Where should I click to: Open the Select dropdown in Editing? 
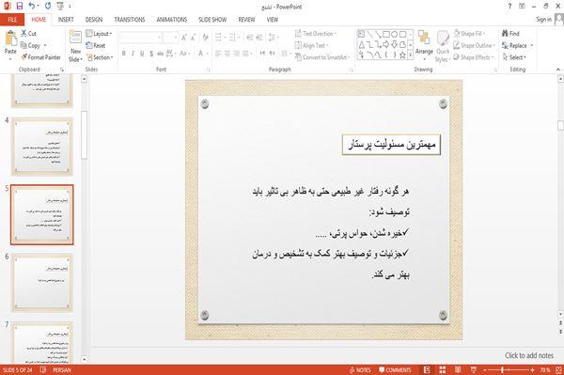pos(514,57)
